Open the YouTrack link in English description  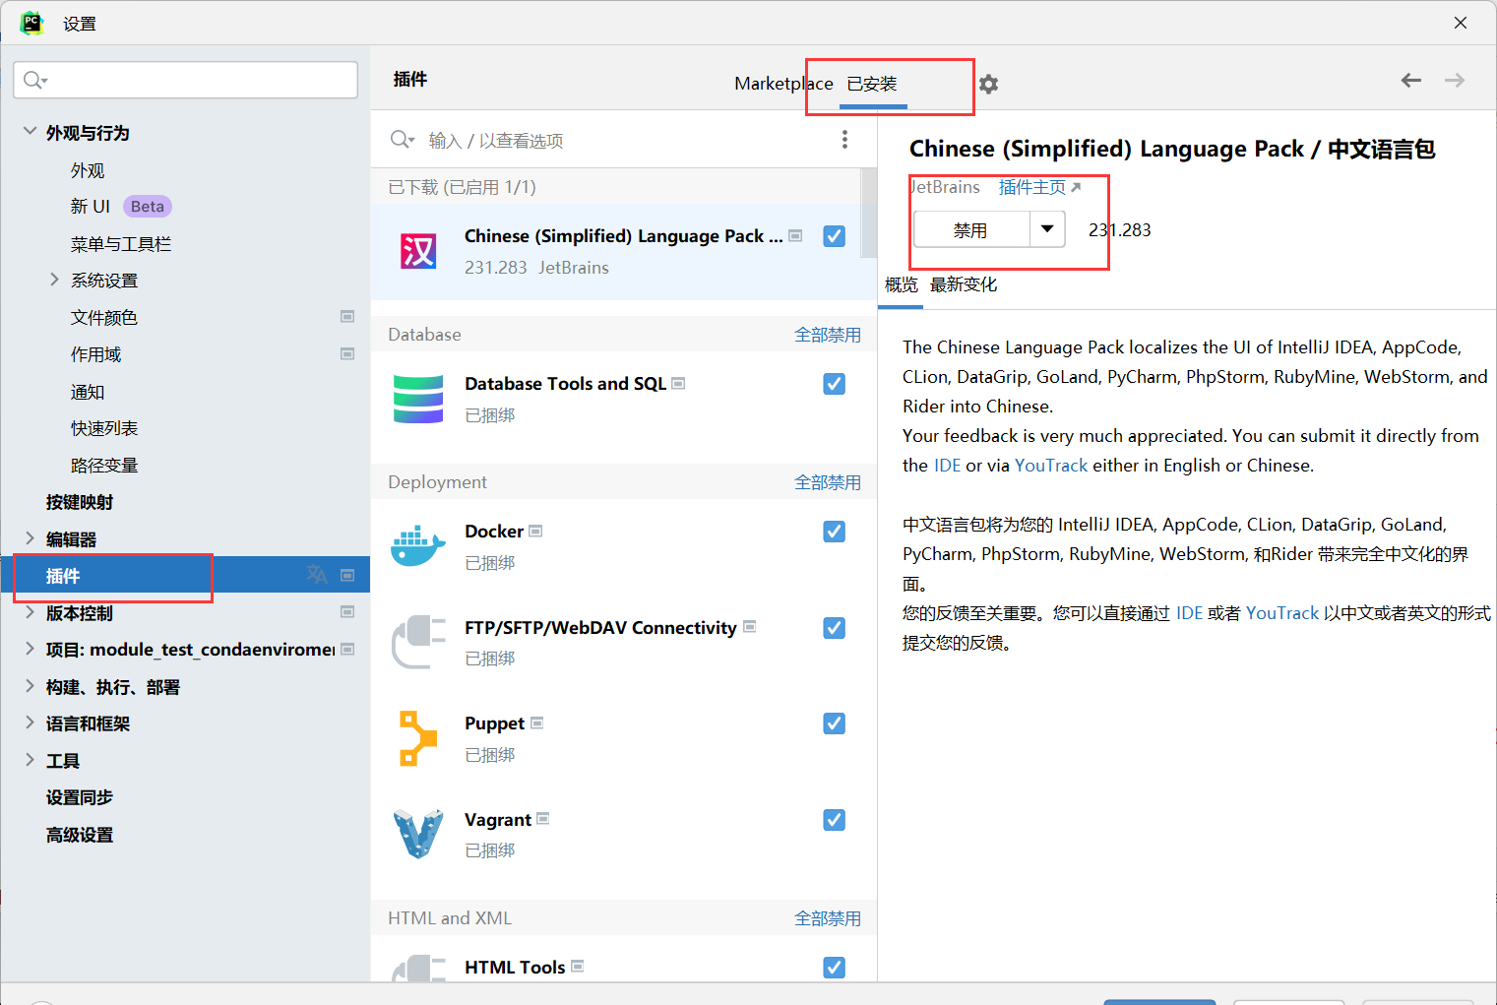pos(1051,466)
